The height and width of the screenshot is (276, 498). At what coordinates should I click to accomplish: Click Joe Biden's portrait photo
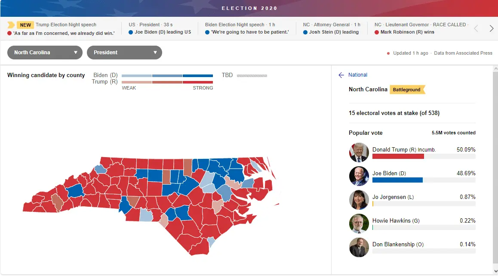[359, 176]
